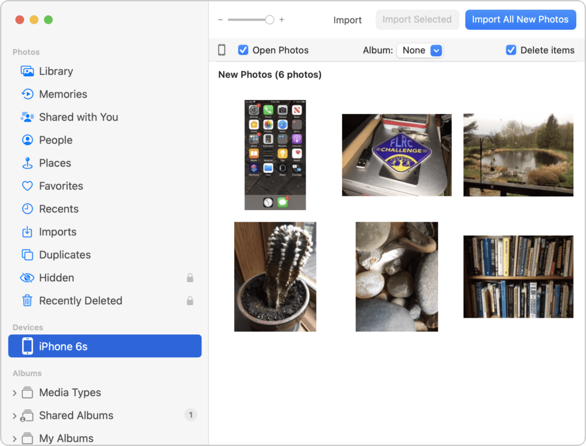Disable the Delete items checkbox
This screenshot has width=586, height=446.
511,50
